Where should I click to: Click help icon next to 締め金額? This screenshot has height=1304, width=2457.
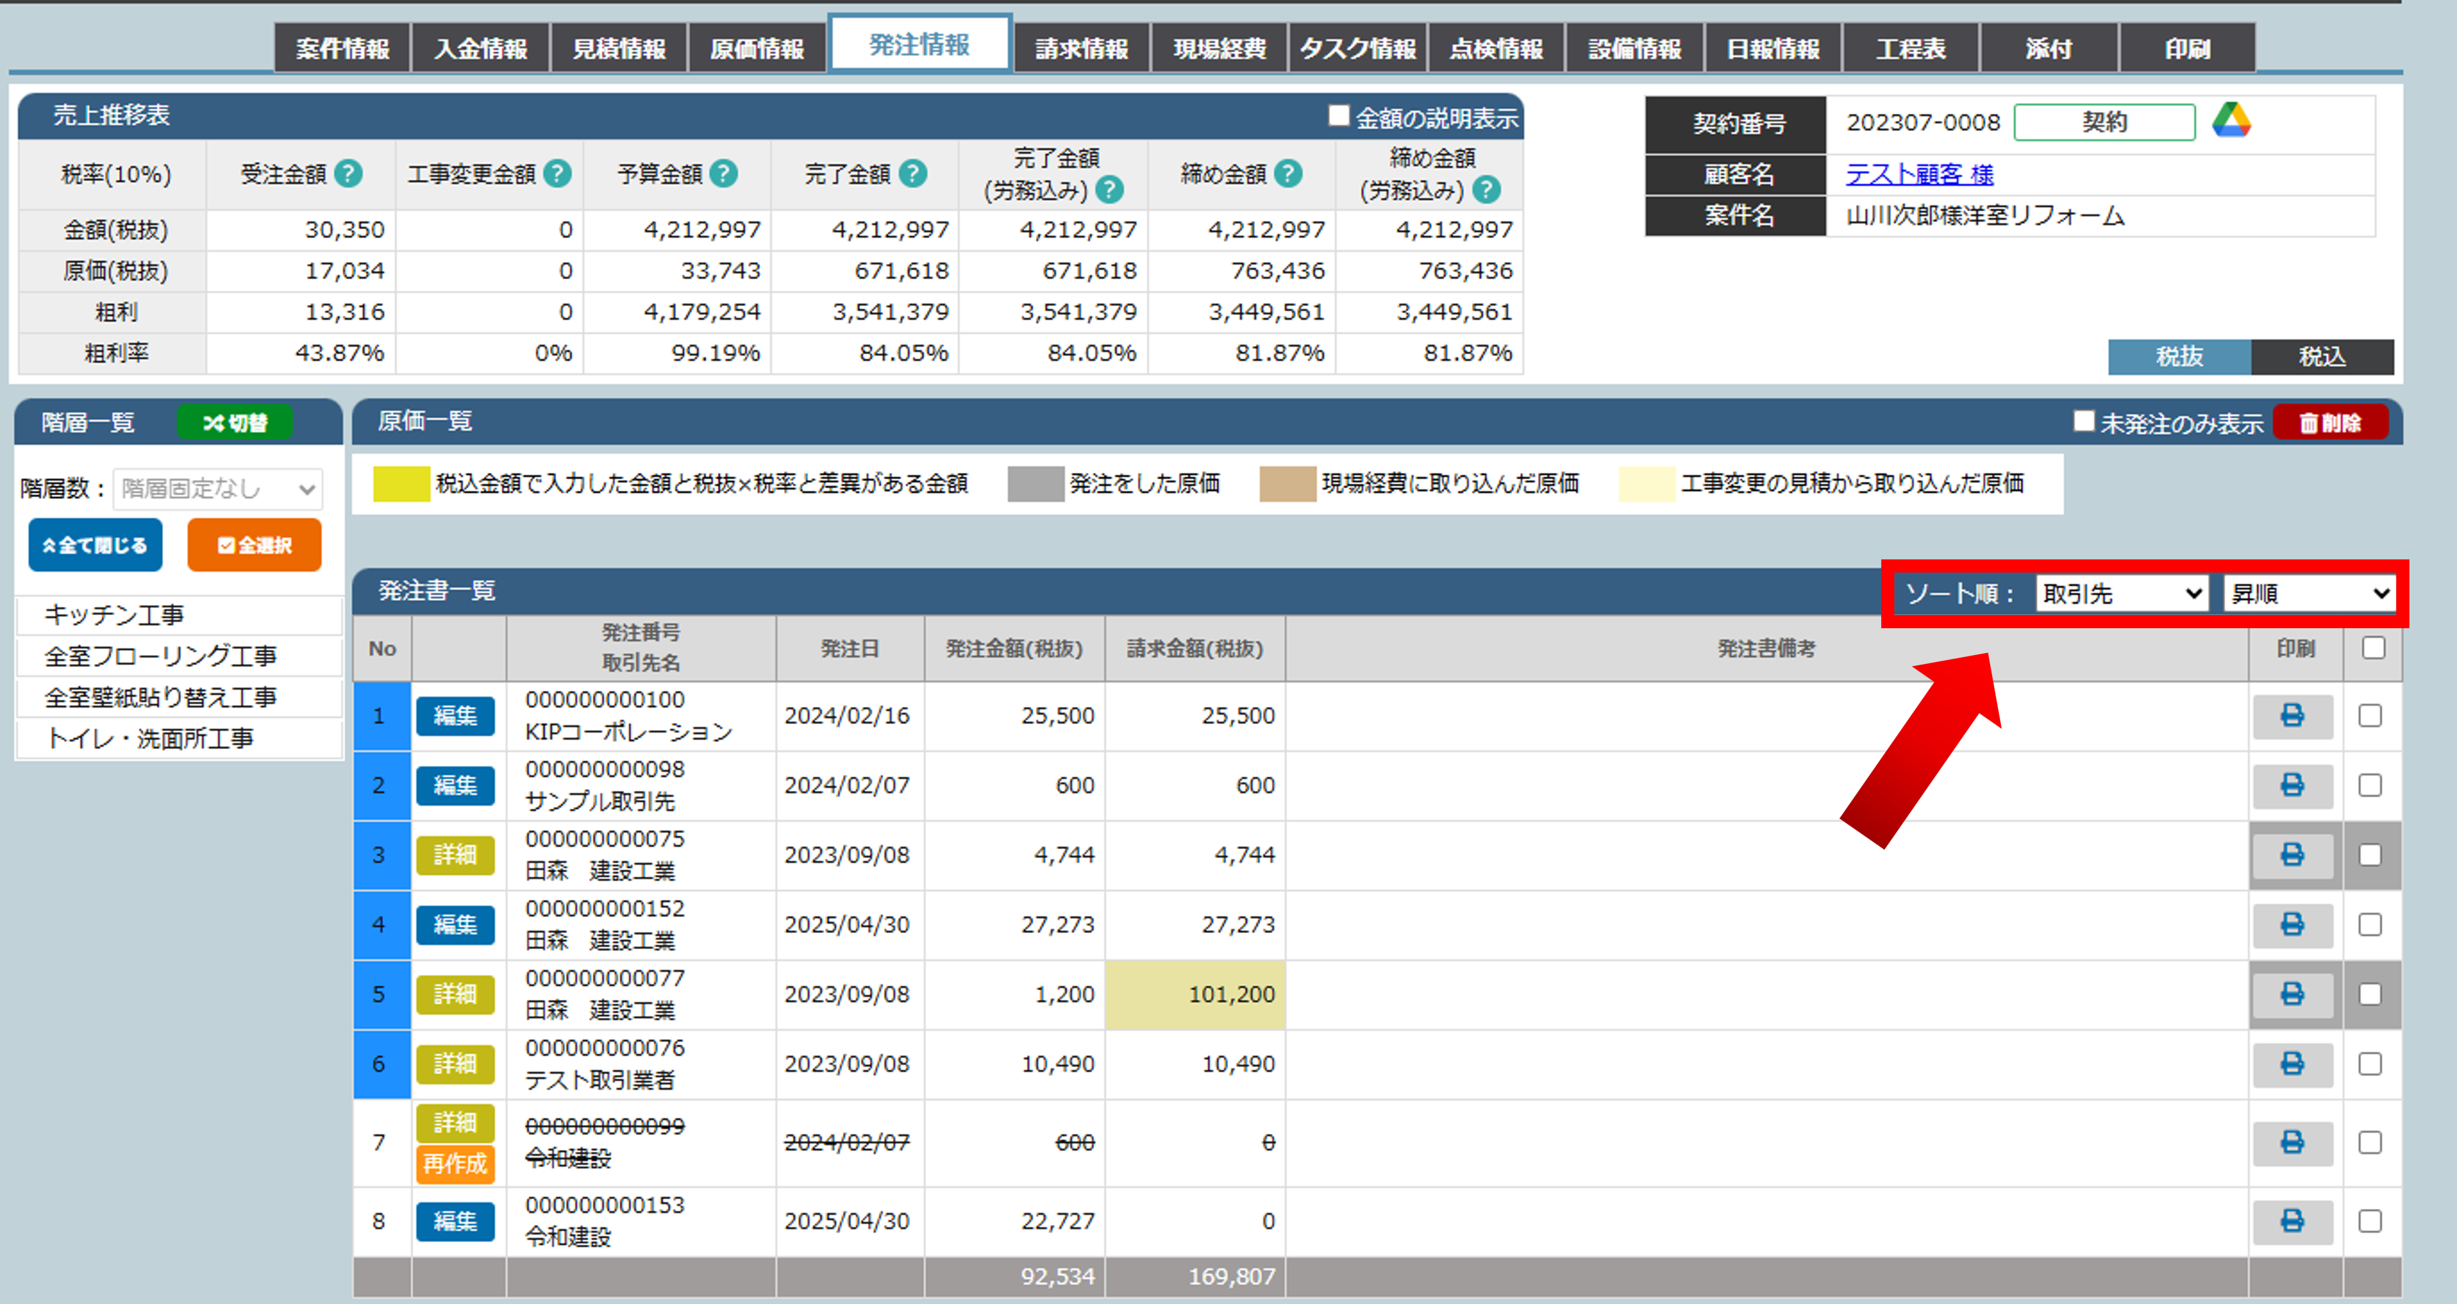pos(1289,173)
